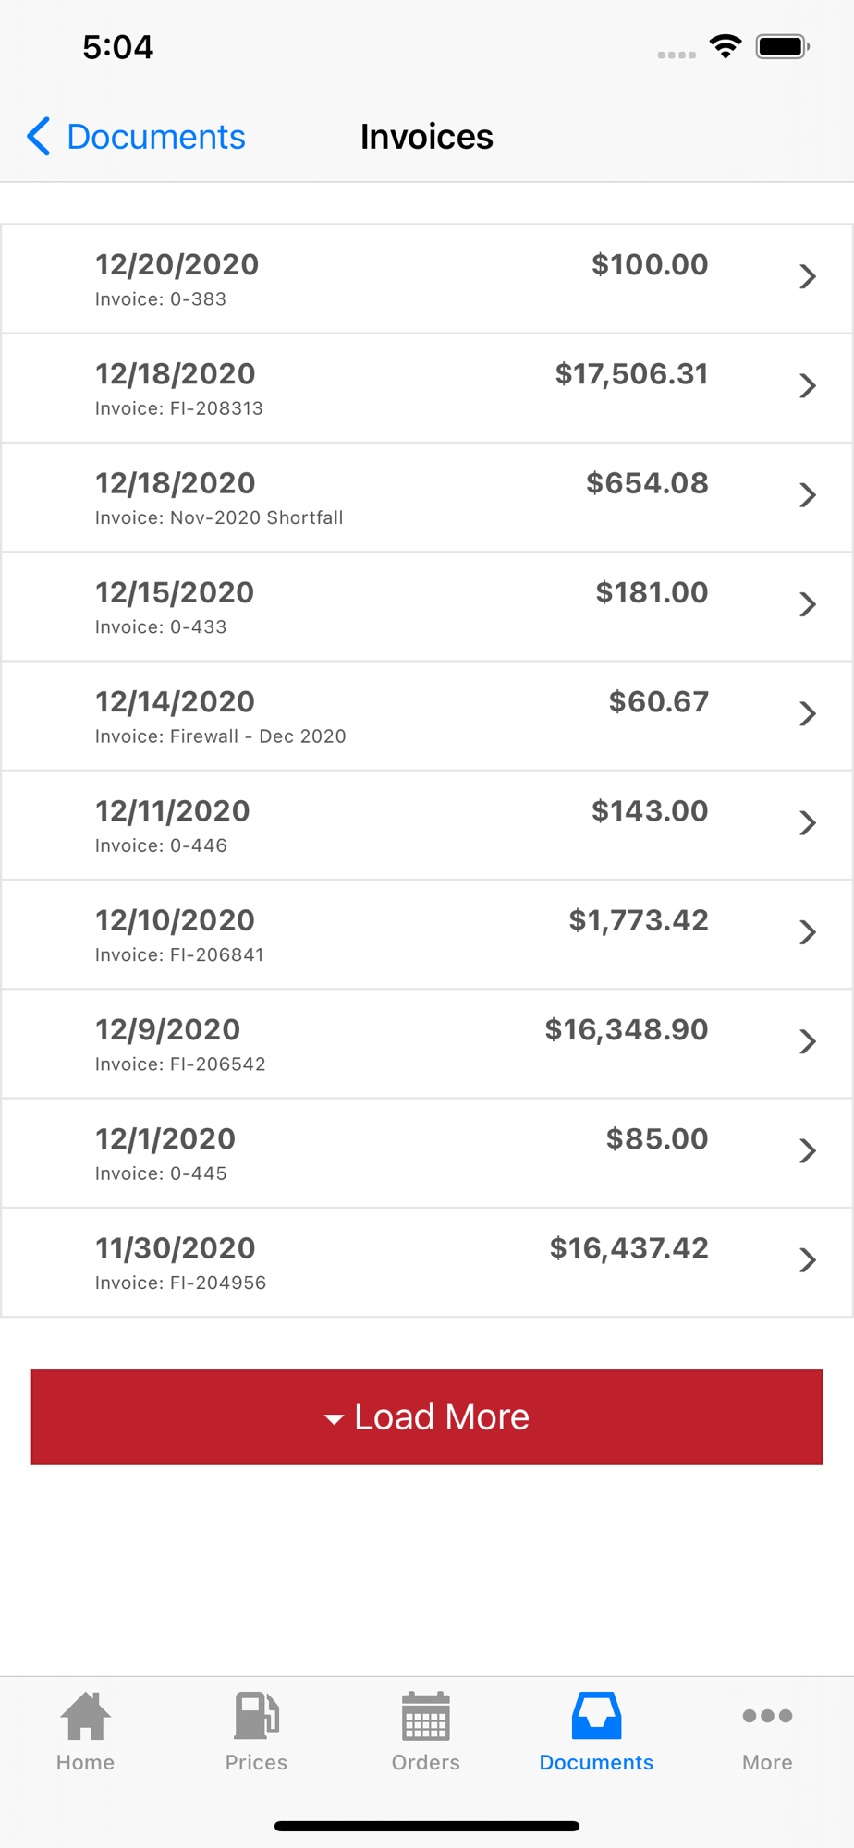Image resolution: width=854 pixels, height=1848 pixels.
Task: Tap the Wi-Fi status icon
Action: 726,46
